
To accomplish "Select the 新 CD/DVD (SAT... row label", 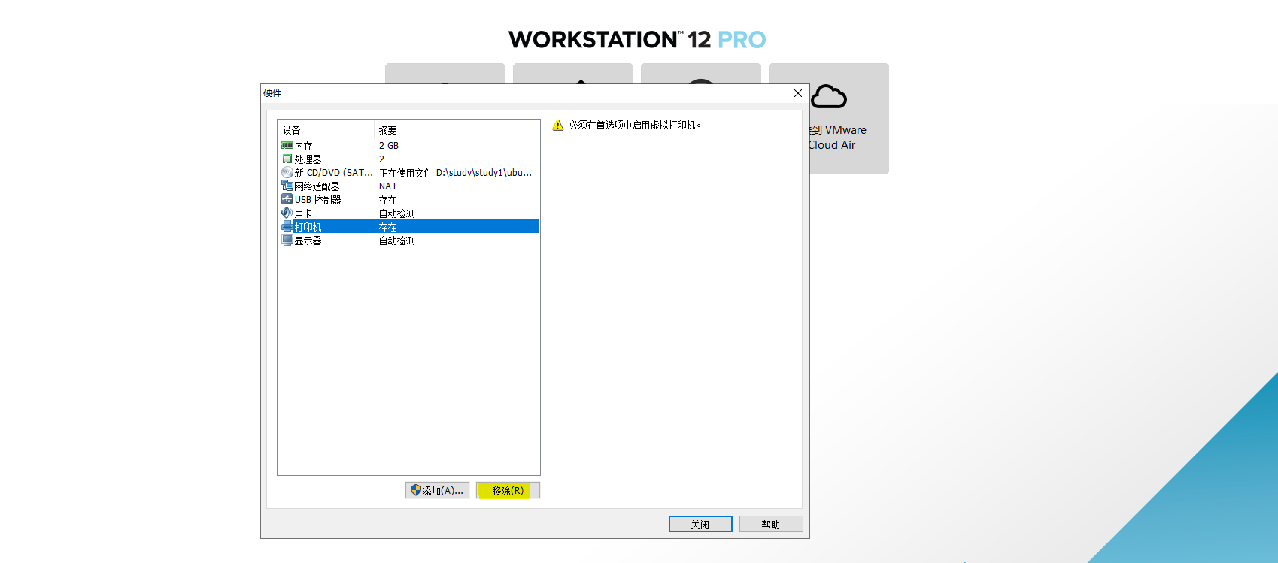I will [x=334, y=173].
